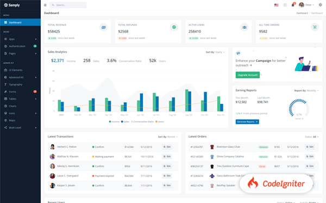Click the Total Refunds circular icon
Viewport: 326px width, 203px height.
(174, 27)
